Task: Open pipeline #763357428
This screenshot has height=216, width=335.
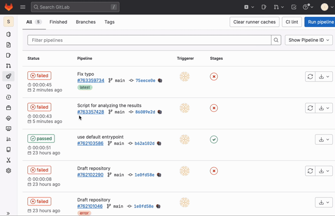Action: [90, 112]
